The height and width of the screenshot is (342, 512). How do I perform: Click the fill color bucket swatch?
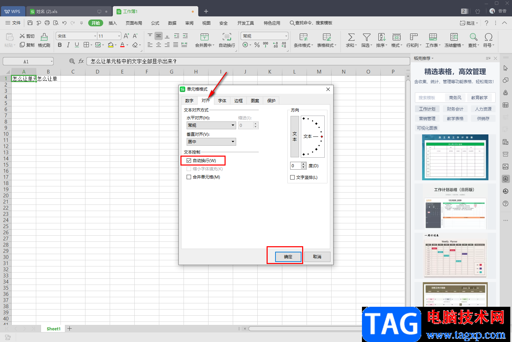(110, 45)
